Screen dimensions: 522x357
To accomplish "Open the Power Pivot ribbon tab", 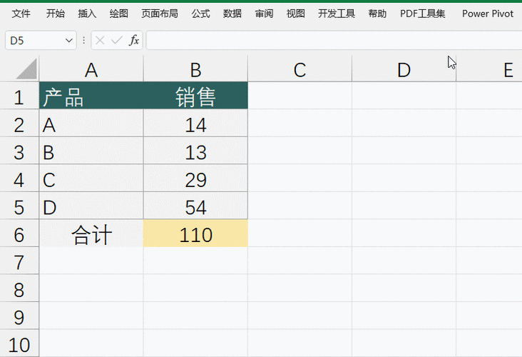I will click(488, 14).
